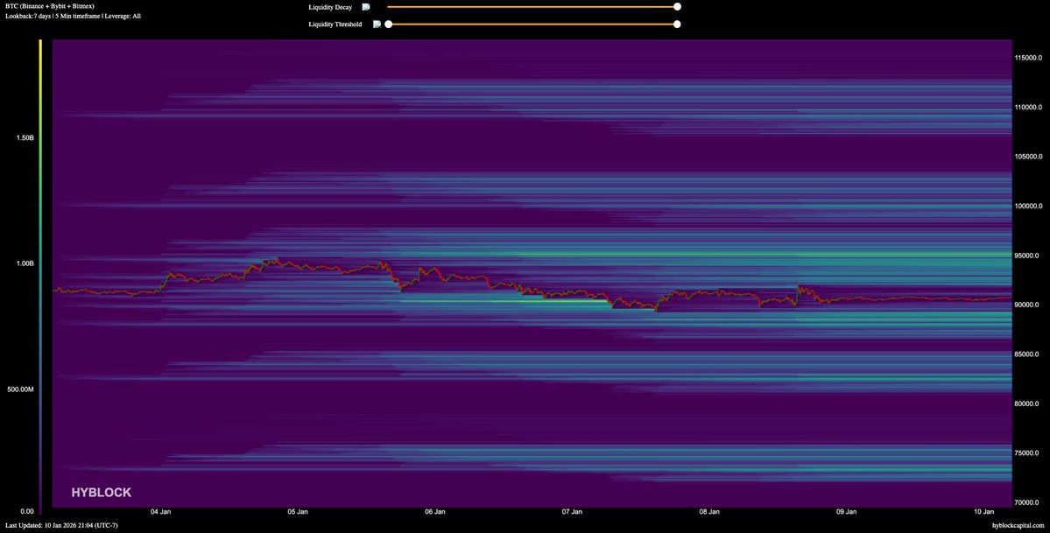Click the 500.00M mark on color scale

(x=19, y=389)
